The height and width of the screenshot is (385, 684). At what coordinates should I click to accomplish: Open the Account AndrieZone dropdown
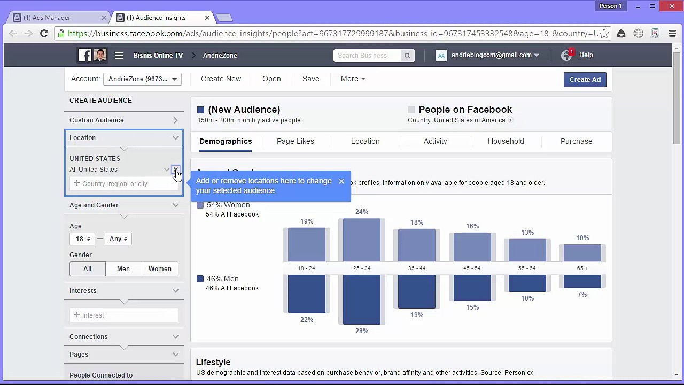(x=142, y=79)
